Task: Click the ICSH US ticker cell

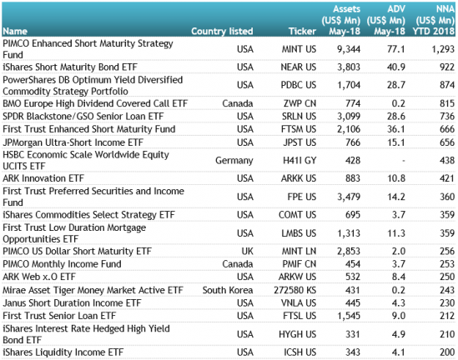Action: [x=300, y=352]
